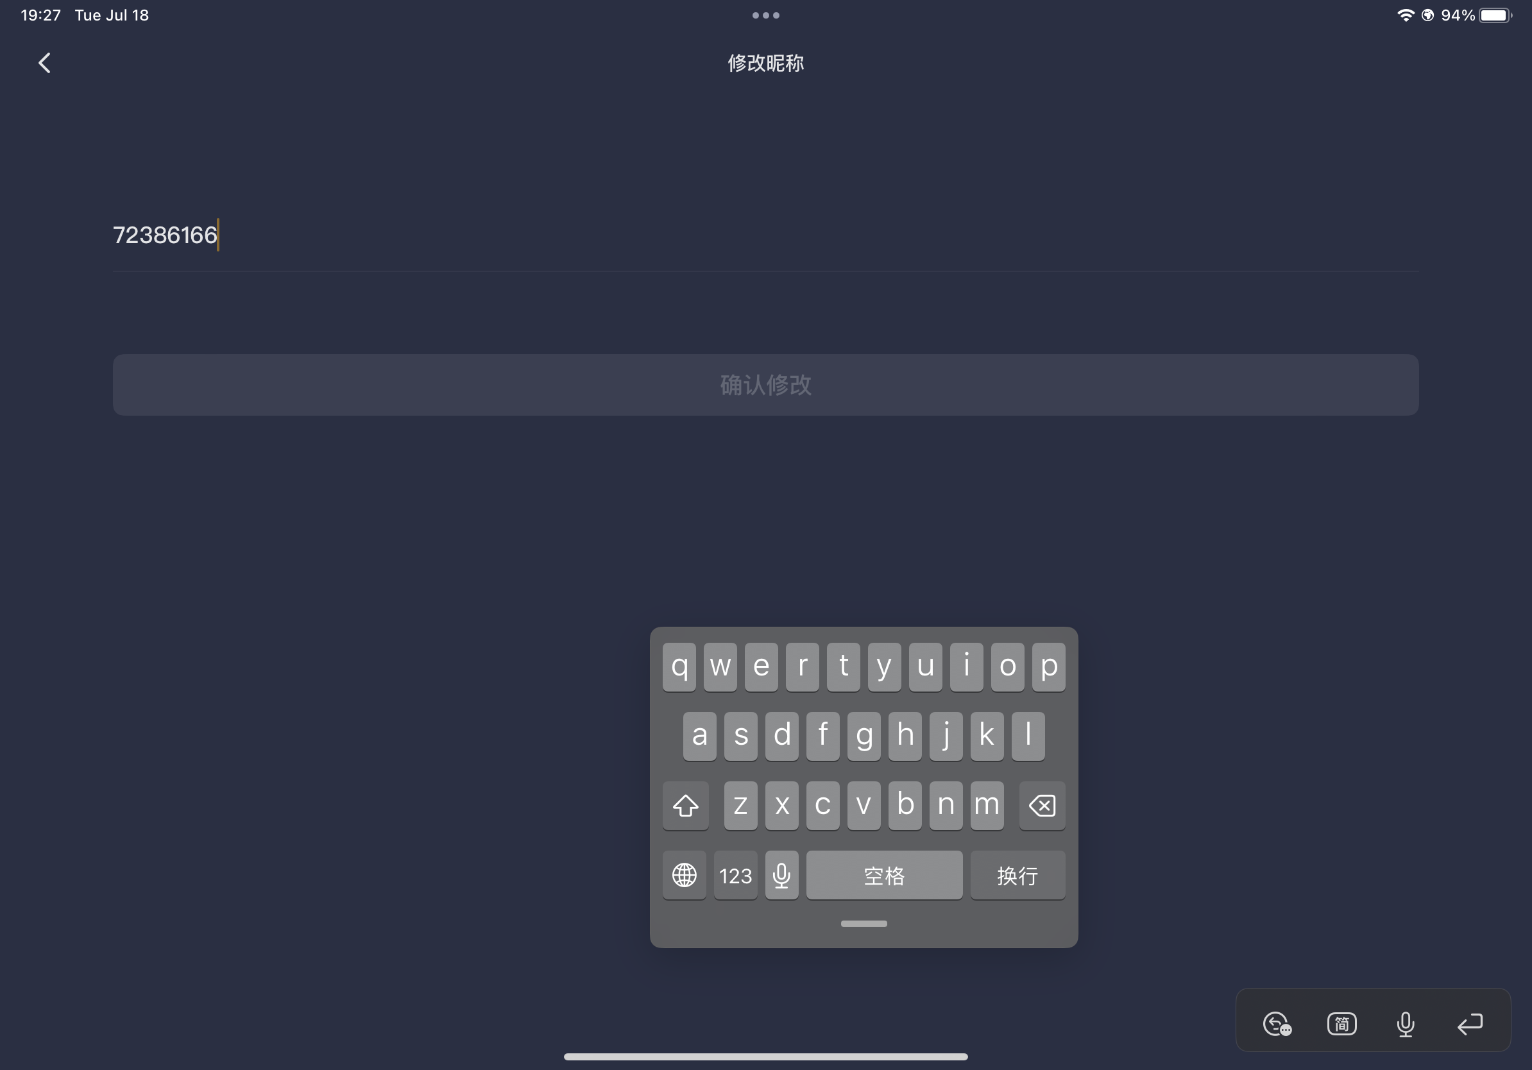Tap the backspace key on keyboard
The image size is (1532, 1070).
1042,805
